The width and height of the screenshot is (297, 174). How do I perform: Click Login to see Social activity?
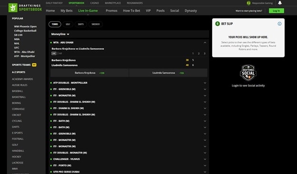248,86
